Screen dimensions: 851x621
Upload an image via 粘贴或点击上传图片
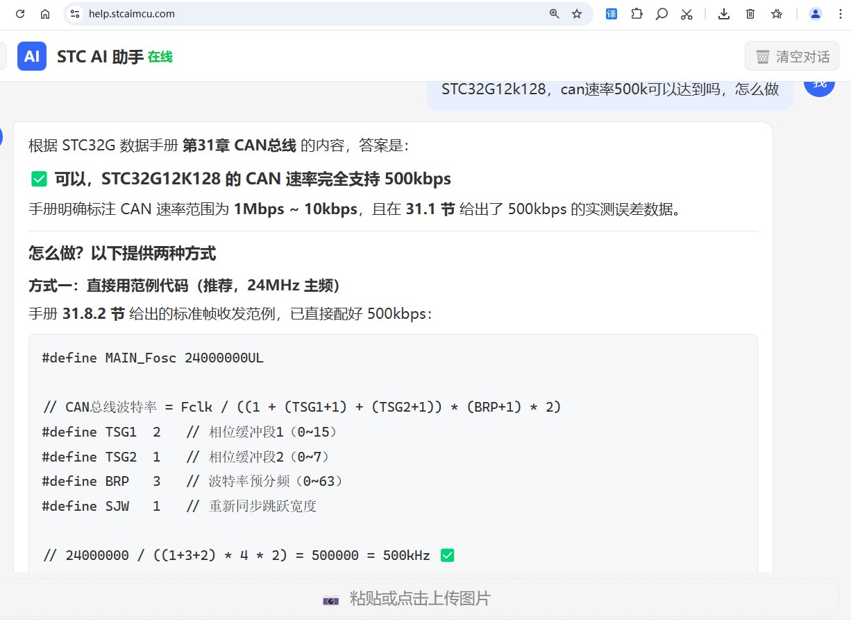coord(420,598)
